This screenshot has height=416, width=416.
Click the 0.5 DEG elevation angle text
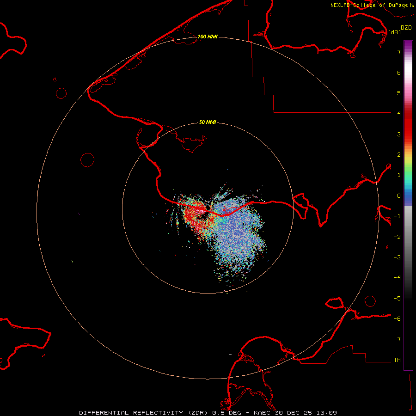click(x=226, y=413)
